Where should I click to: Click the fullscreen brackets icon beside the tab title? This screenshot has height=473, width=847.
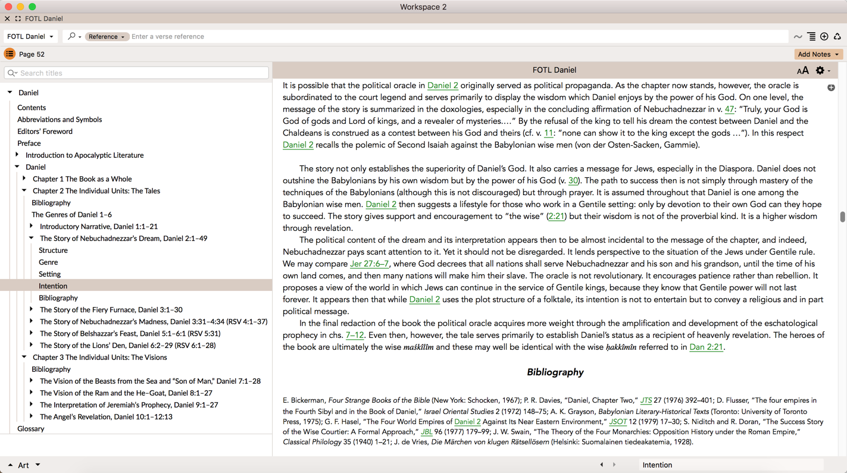pyautogui.click(x=18, y=19)
